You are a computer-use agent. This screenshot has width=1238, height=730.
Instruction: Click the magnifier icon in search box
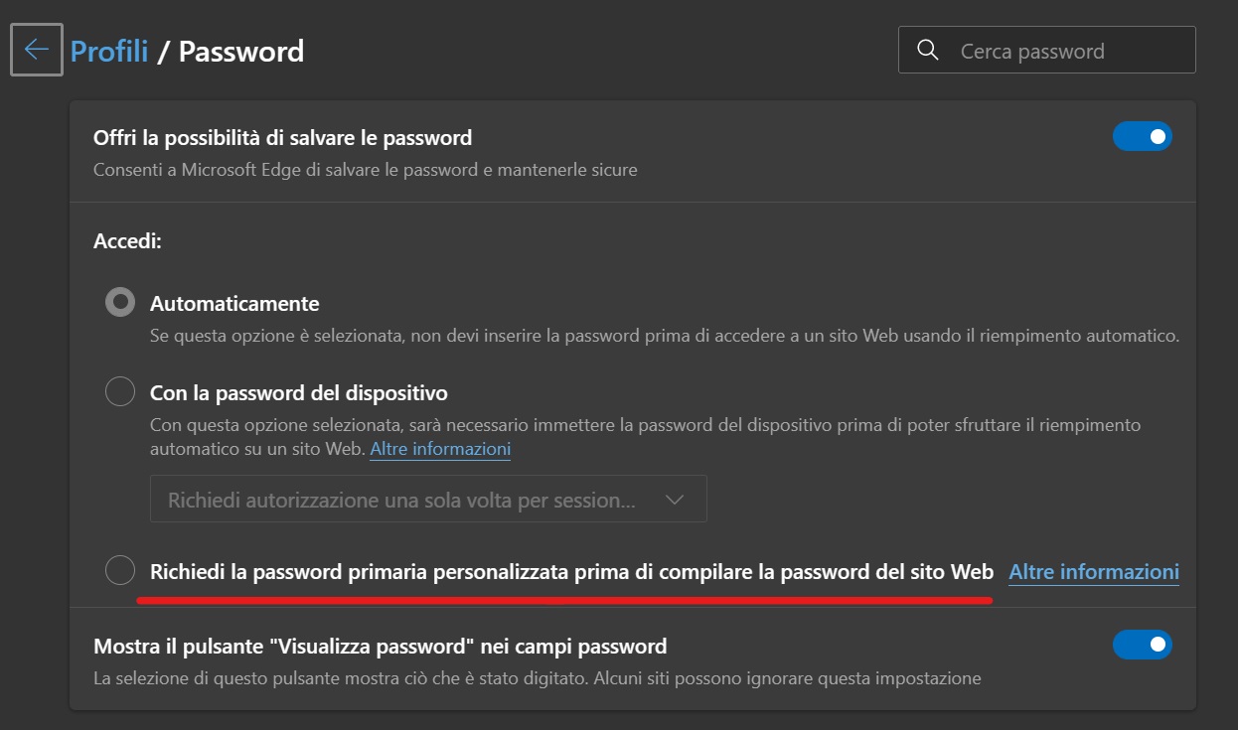coord(928,51)
